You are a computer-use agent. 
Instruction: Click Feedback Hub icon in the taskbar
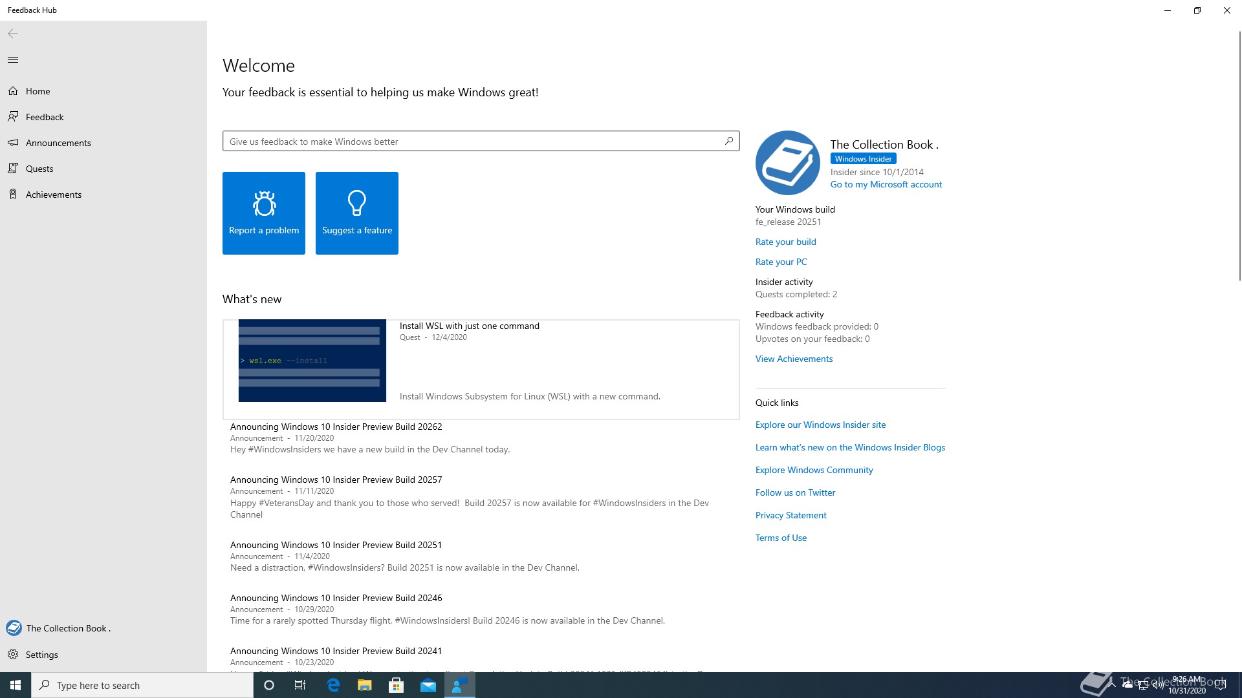pos(460,685)
